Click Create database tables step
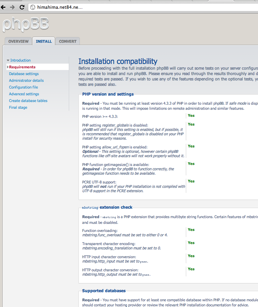This screenshot has width=258, height=307. 28,101
